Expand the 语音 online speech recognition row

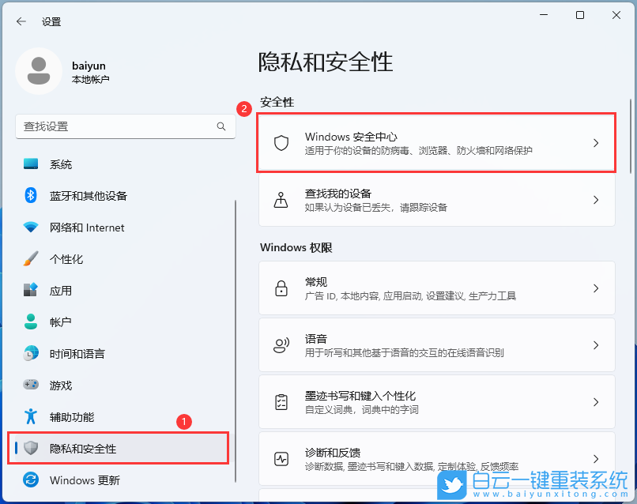pyautogui.click(x=435, y=344)
